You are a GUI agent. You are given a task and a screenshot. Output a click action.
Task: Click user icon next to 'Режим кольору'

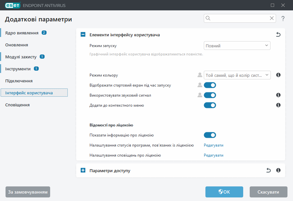pyautogui.click(x=200, y=75)
